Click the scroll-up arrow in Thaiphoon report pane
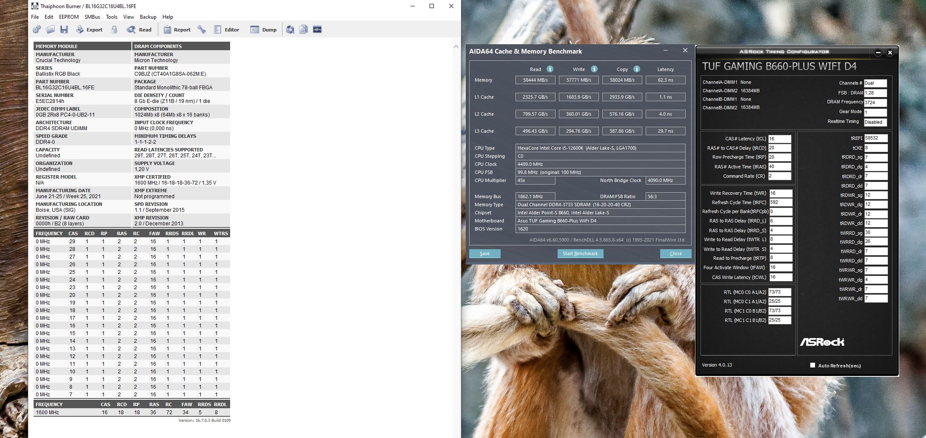 [x=456, y=46]
